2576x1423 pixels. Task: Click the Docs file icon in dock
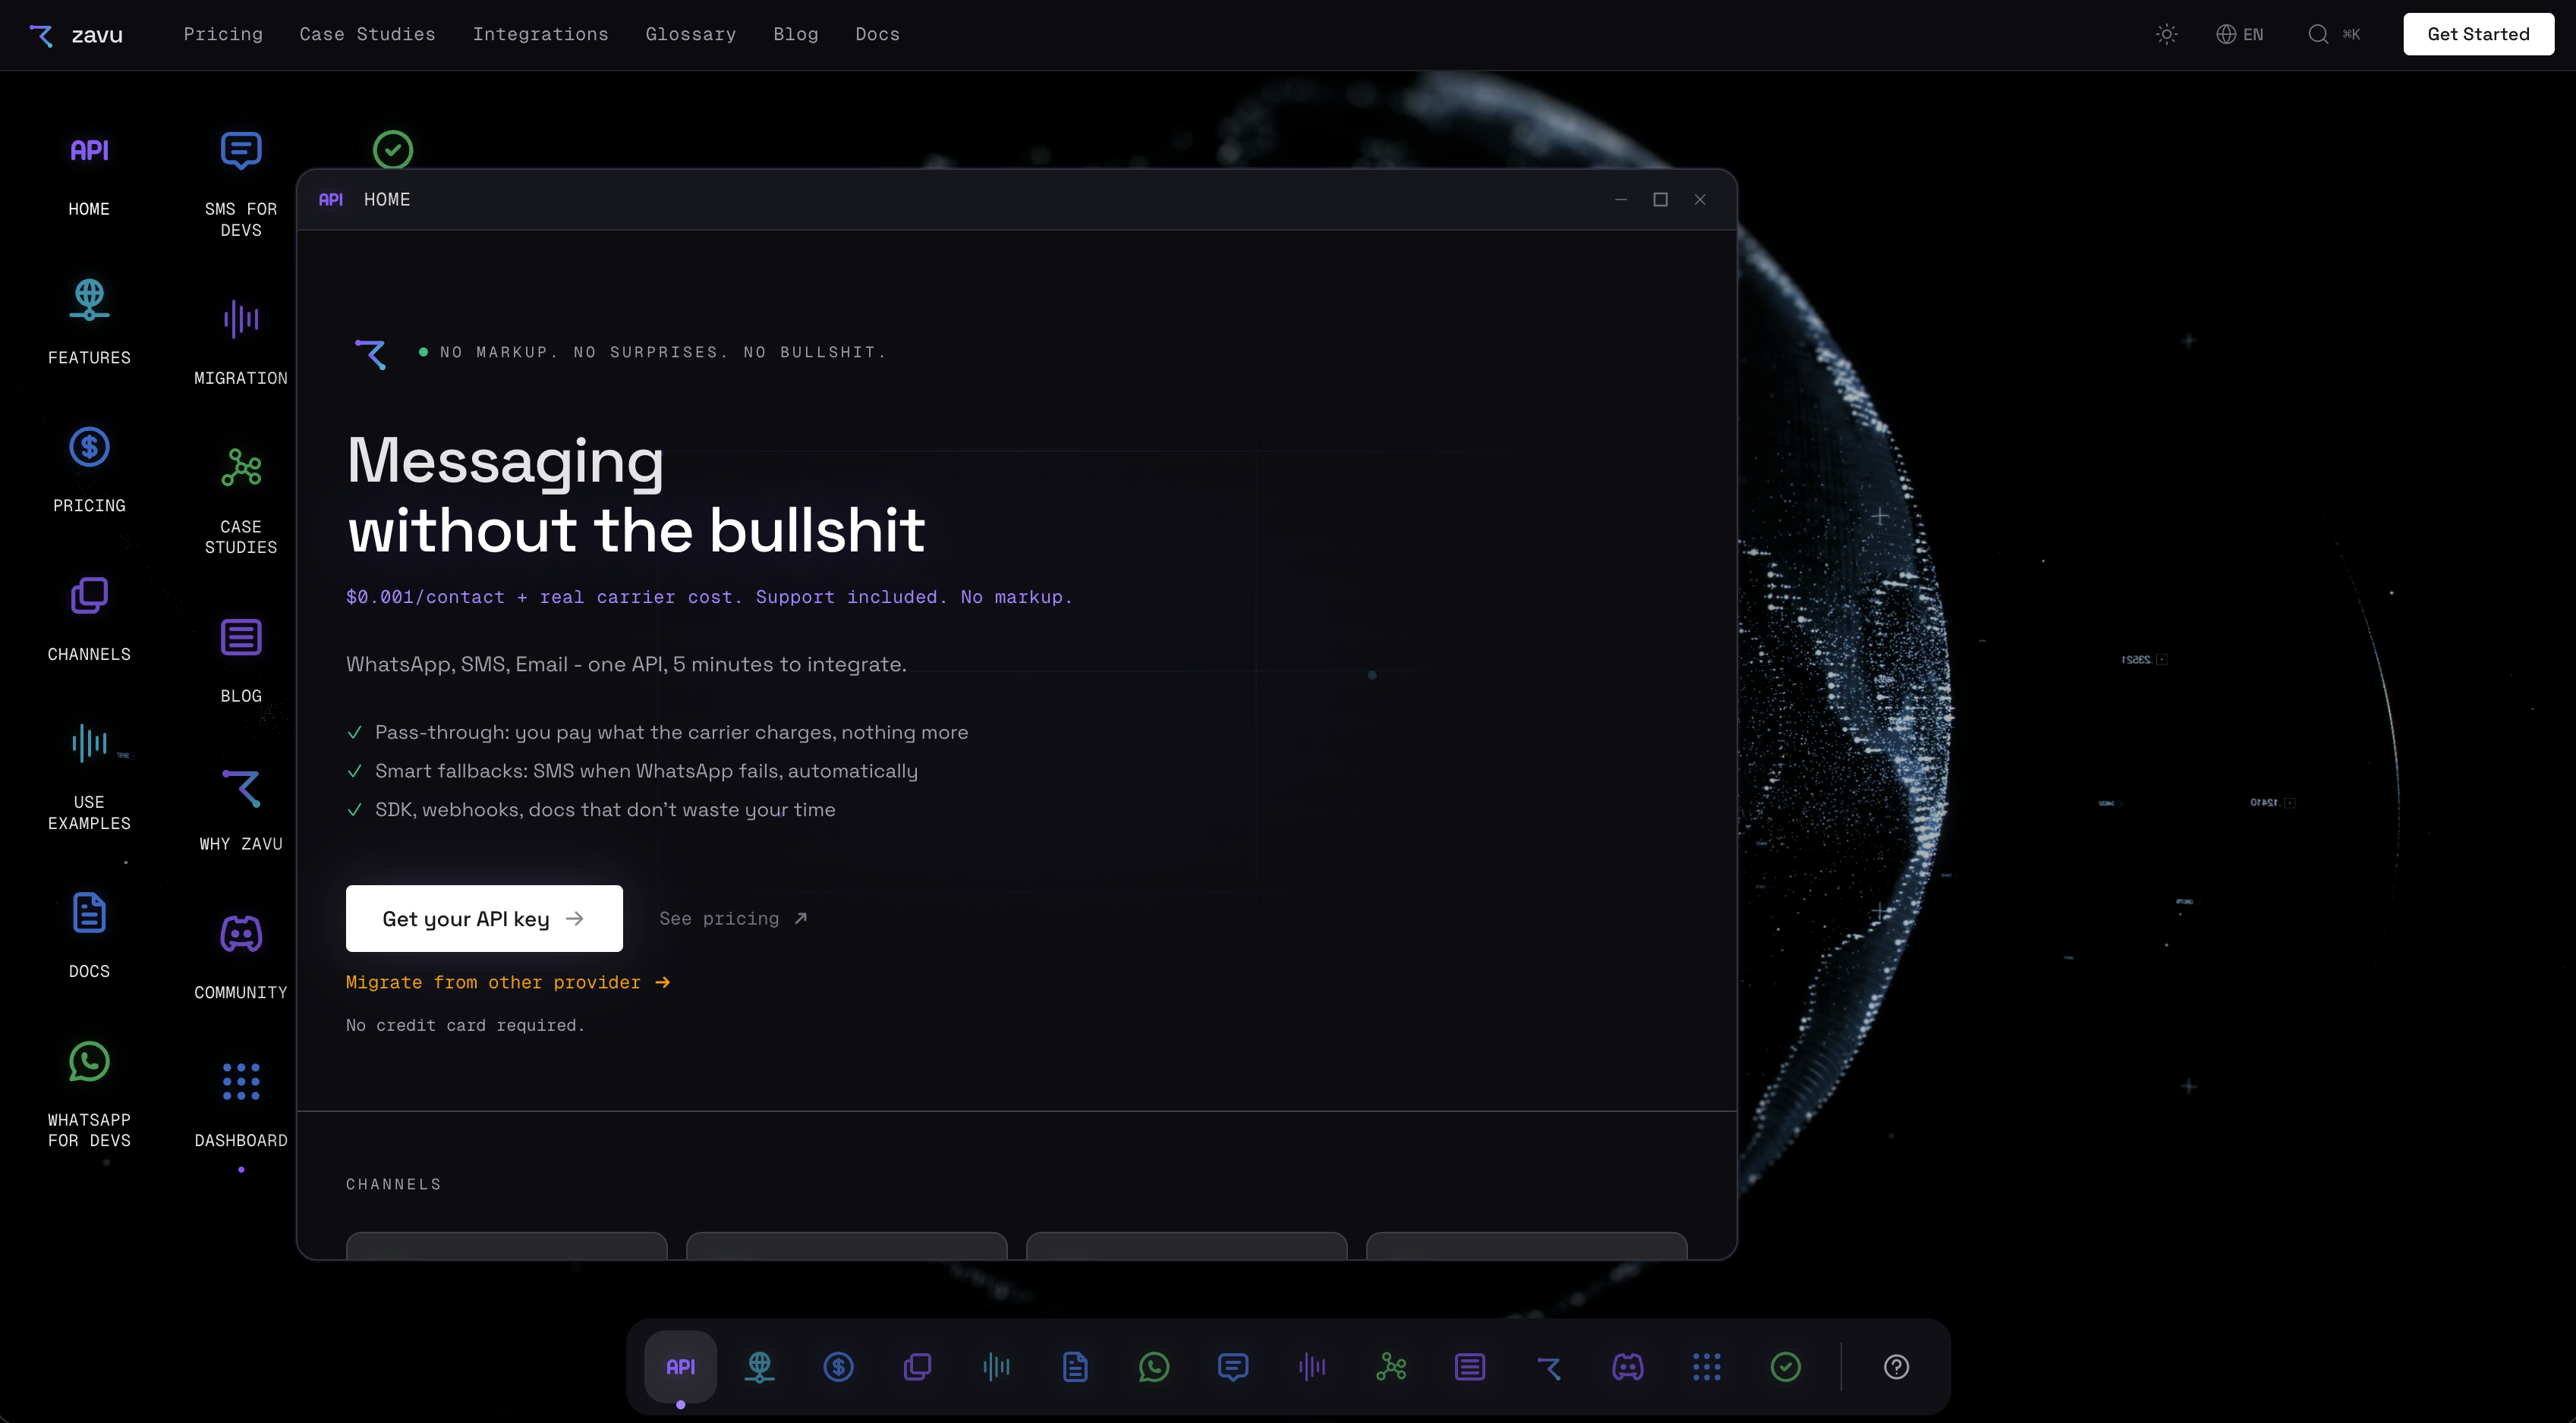pos(1075,1367)
